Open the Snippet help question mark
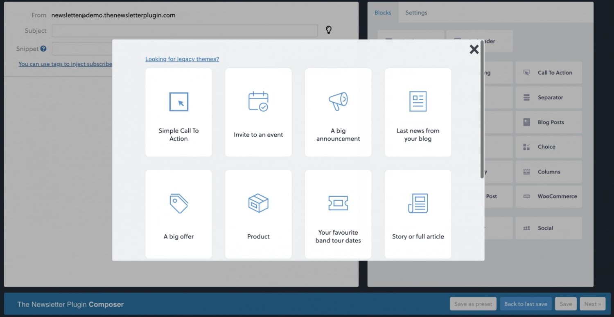The width and height of the screenshot is (614, 317). coord(43,49)
